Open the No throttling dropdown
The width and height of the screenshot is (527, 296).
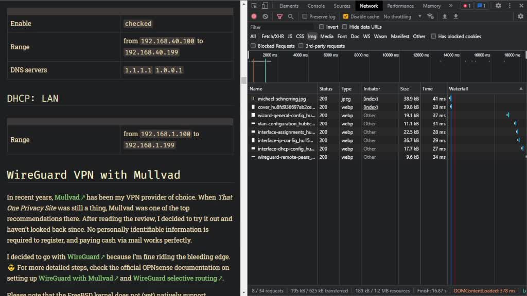[402, 16]
